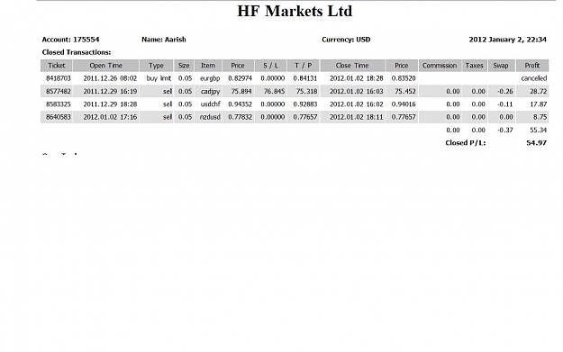Click close price 0.94016
Screen dimensions: 563x352
404,104
